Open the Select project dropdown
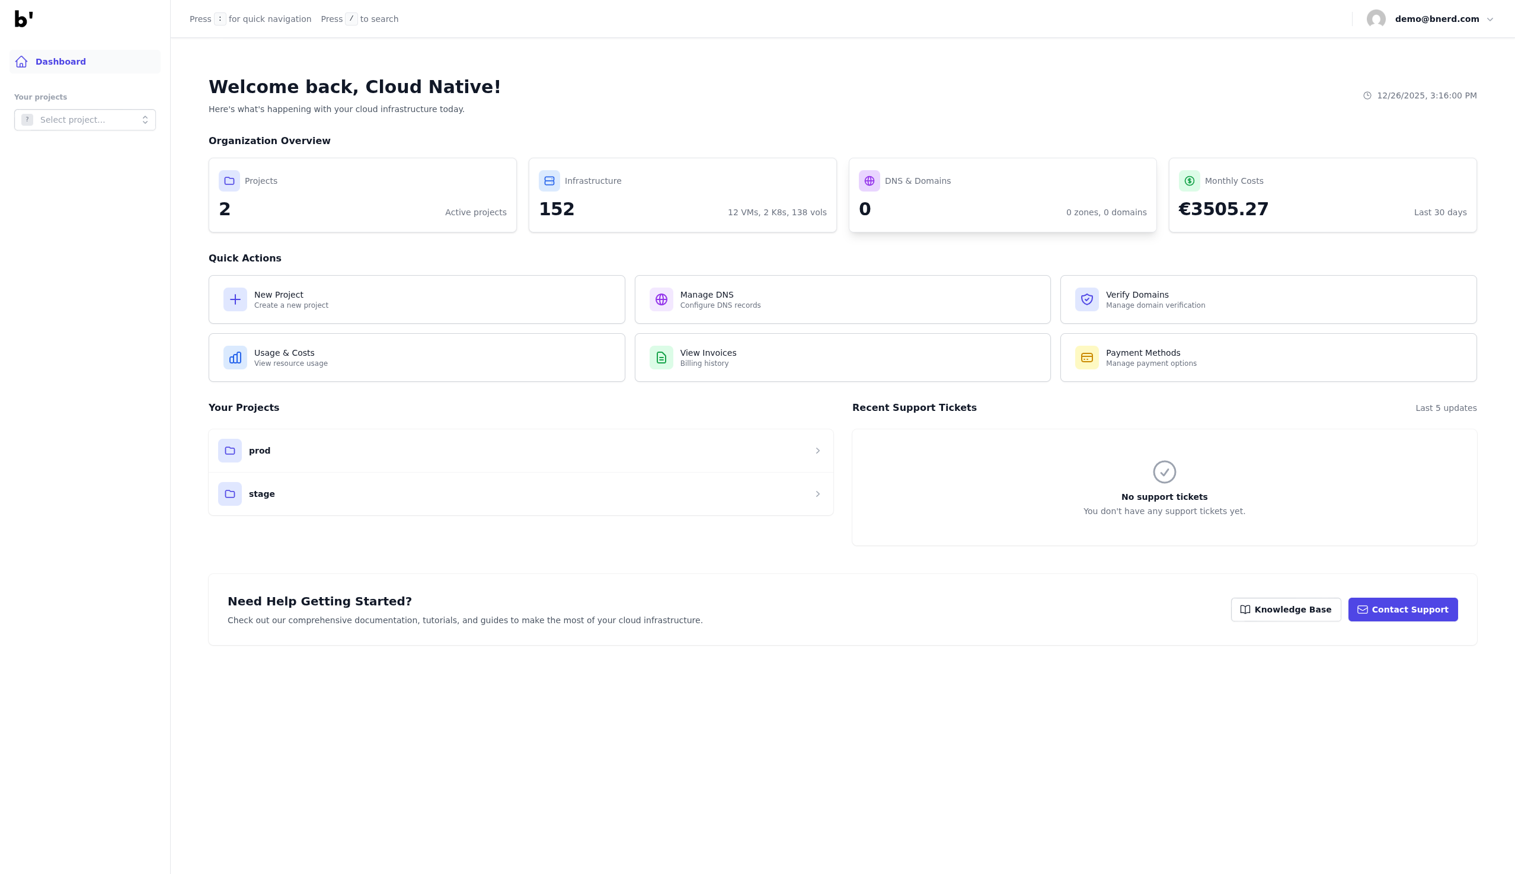1515x874 pixels. (85, 120)
